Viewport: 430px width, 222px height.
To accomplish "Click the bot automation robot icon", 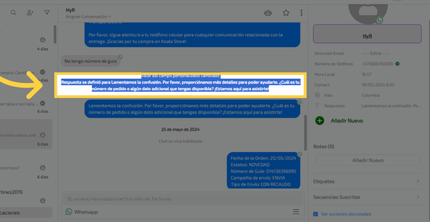I will (267, 13).
